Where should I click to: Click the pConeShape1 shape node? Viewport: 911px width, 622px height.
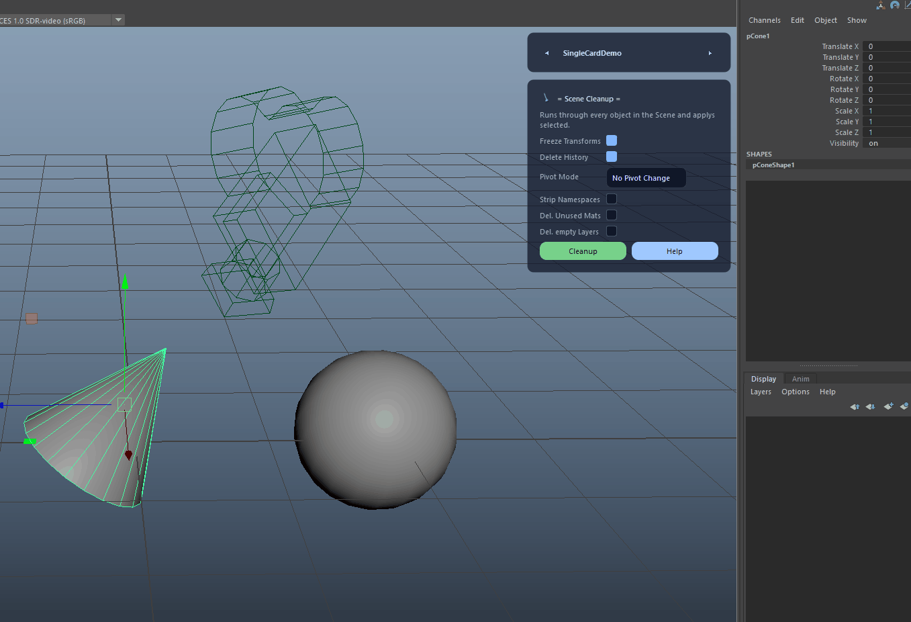pos(773,165)
